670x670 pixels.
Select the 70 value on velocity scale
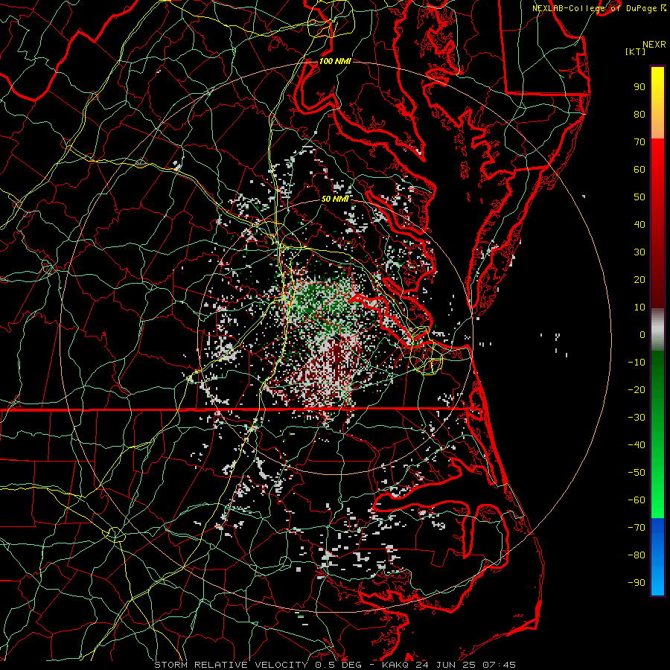(x=639, y=142)
